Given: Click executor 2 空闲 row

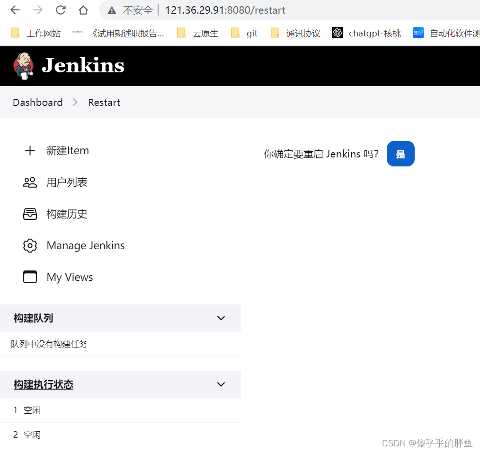Looking at the screenshot, I should click(x=120, y=435).
